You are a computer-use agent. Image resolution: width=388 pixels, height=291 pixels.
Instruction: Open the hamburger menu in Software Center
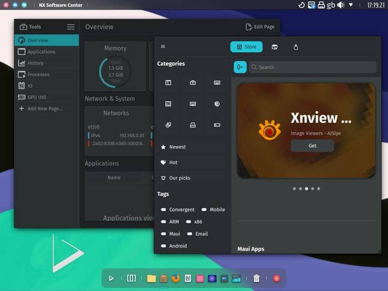click(163, 47)
